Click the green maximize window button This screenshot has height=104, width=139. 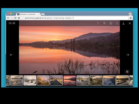[x=13, y=14]
